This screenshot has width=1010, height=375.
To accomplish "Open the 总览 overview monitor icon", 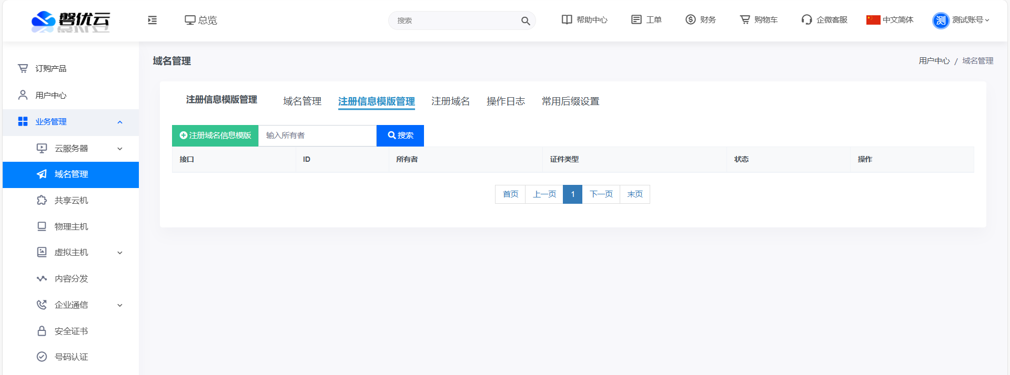I will [x=190, y=20].
